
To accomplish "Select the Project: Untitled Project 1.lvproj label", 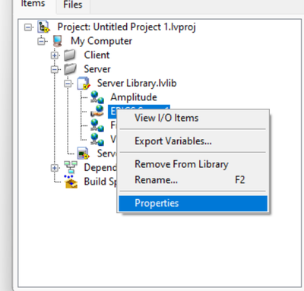I will pyautogui.click(x=127, y=27).
